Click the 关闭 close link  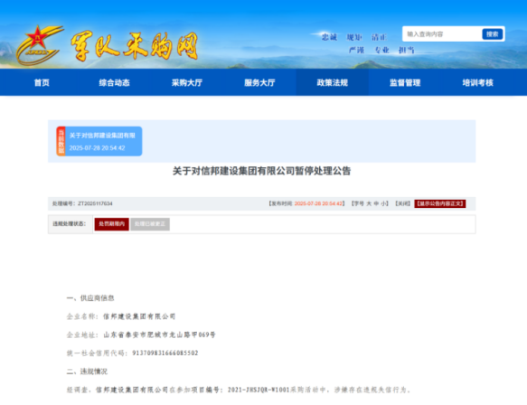(402, 203)
